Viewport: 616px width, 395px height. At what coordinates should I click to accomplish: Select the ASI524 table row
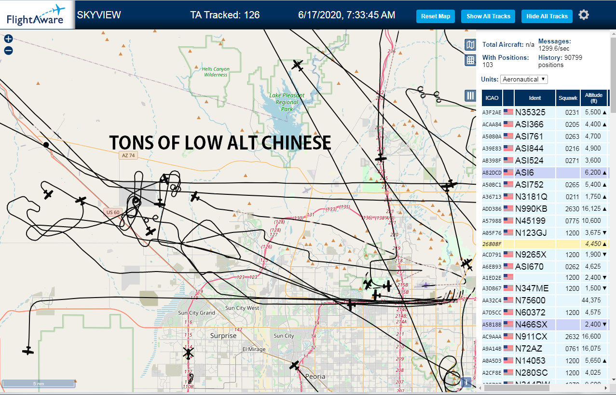[x=545, y=160]
